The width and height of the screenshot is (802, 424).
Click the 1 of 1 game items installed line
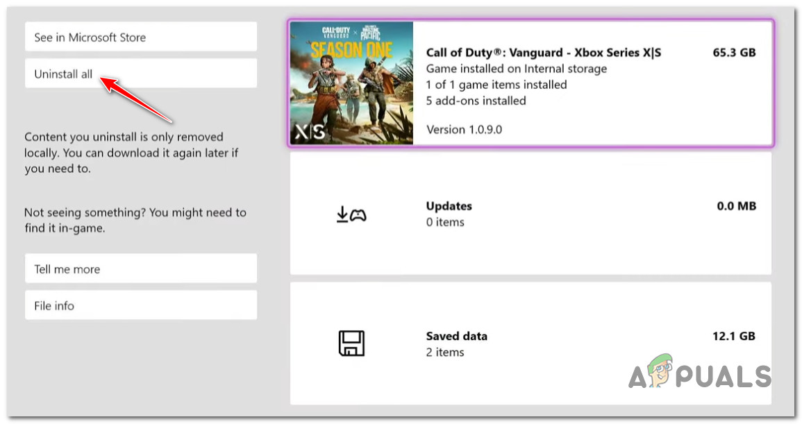pyautogui.click(x=496, y=85)
